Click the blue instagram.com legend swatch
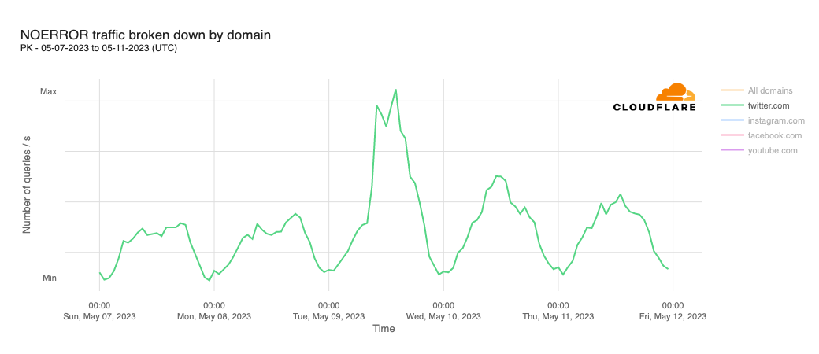 click(x=732, y=120)
